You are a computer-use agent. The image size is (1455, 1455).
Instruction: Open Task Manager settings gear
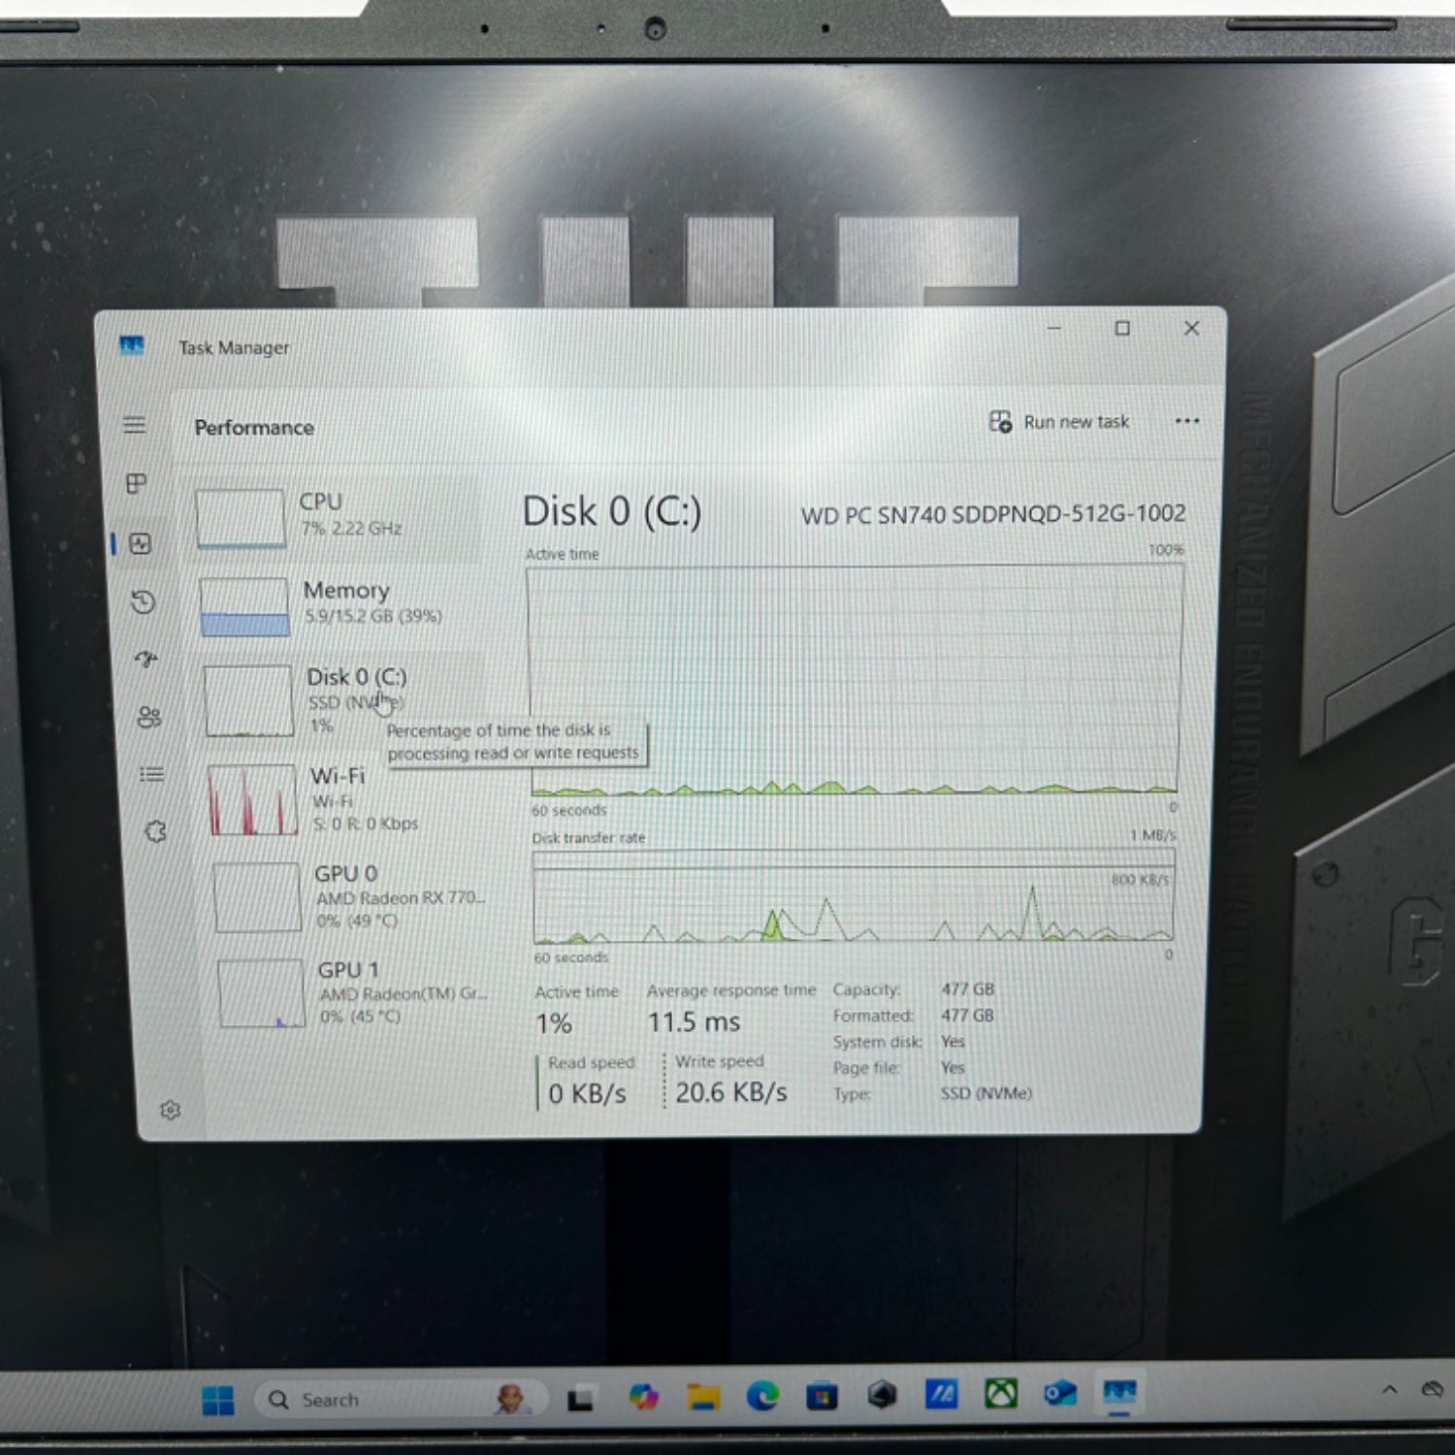click(171, 1110)
